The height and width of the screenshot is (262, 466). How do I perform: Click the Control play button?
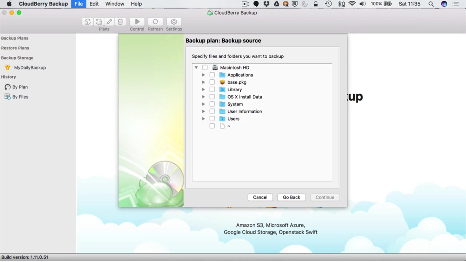[137, 22]
